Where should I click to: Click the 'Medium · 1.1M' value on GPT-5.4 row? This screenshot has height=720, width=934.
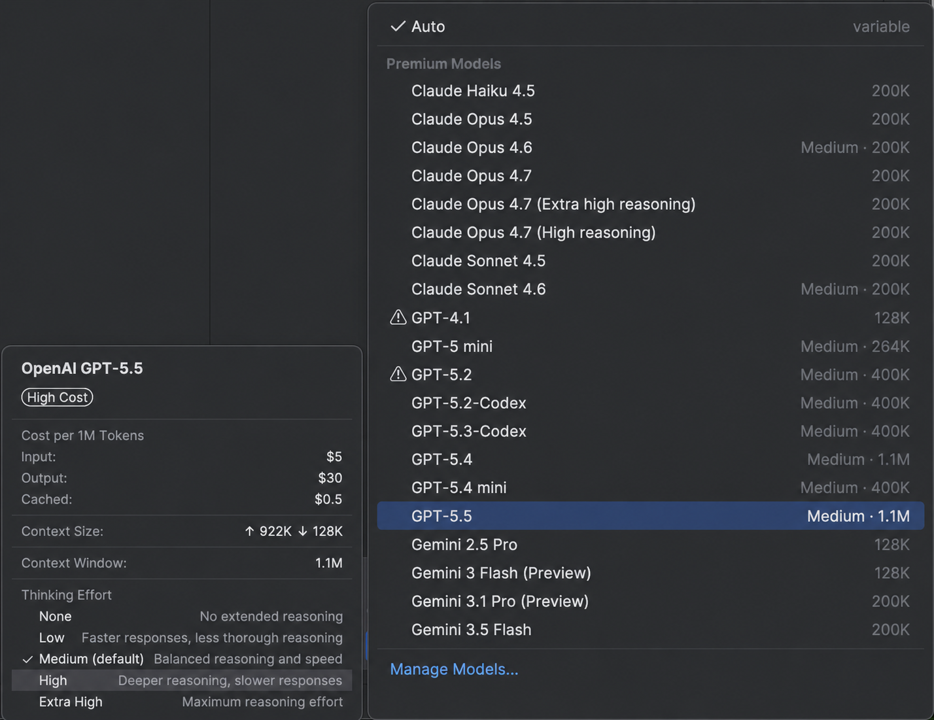click(x=858, y=460)
